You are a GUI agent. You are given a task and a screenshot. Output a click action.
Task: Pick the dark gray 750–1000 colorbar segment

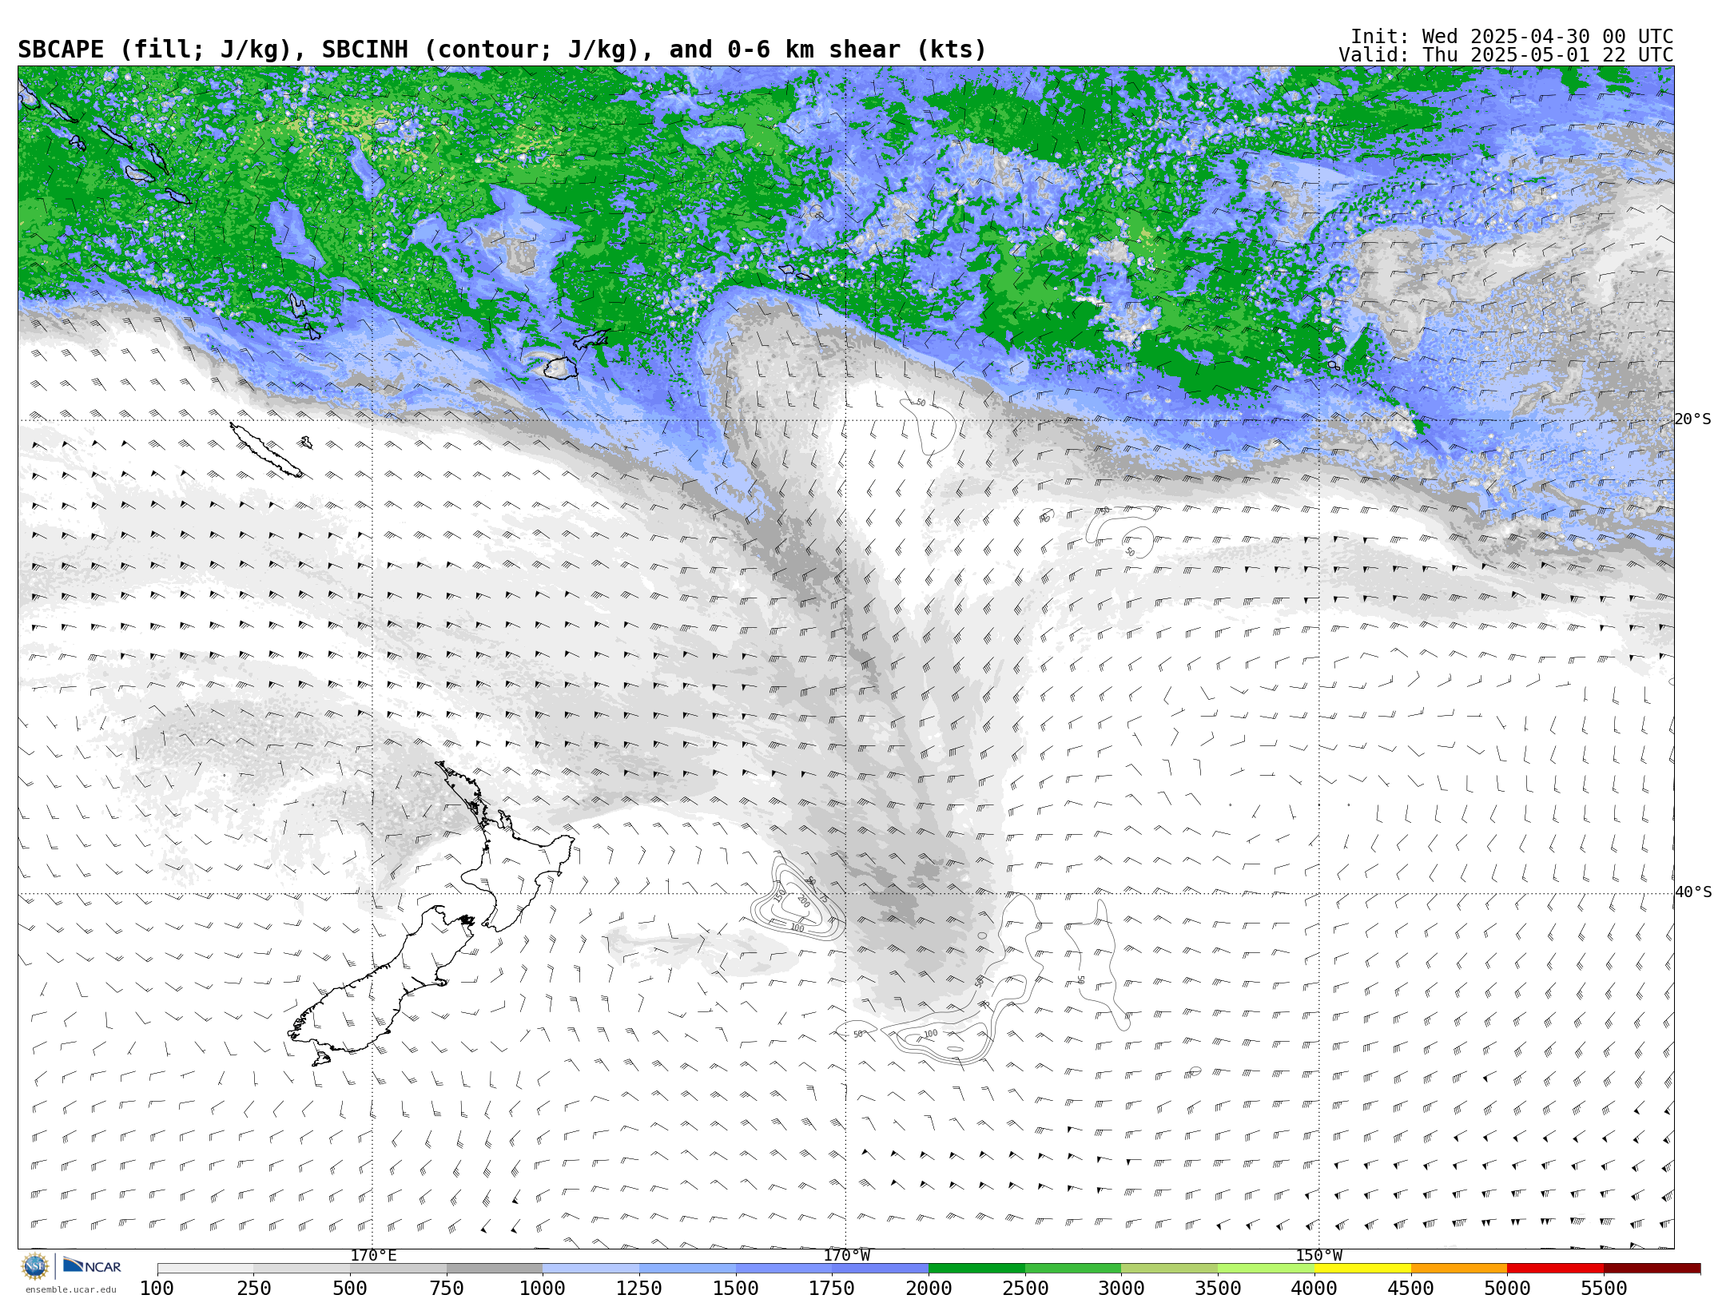coord(495,1269)
